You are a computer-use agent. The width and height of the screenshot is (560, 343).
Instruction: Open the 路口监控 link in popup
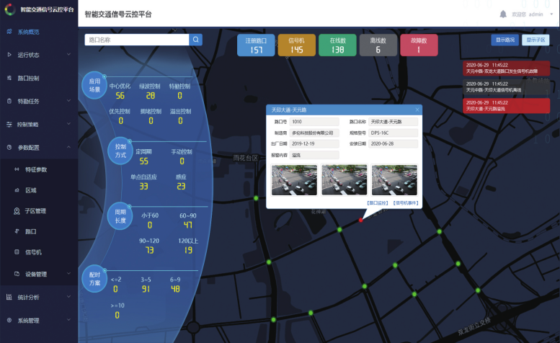[x=378, y=203]
